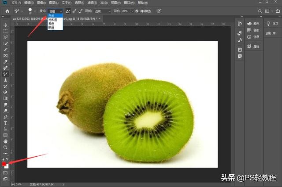Select the Move tool
The image size is (282, 187).
(x=5, y=25)
